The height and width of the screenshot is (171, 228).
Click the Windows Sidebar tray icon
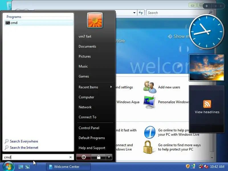click(x=193, y=166)
